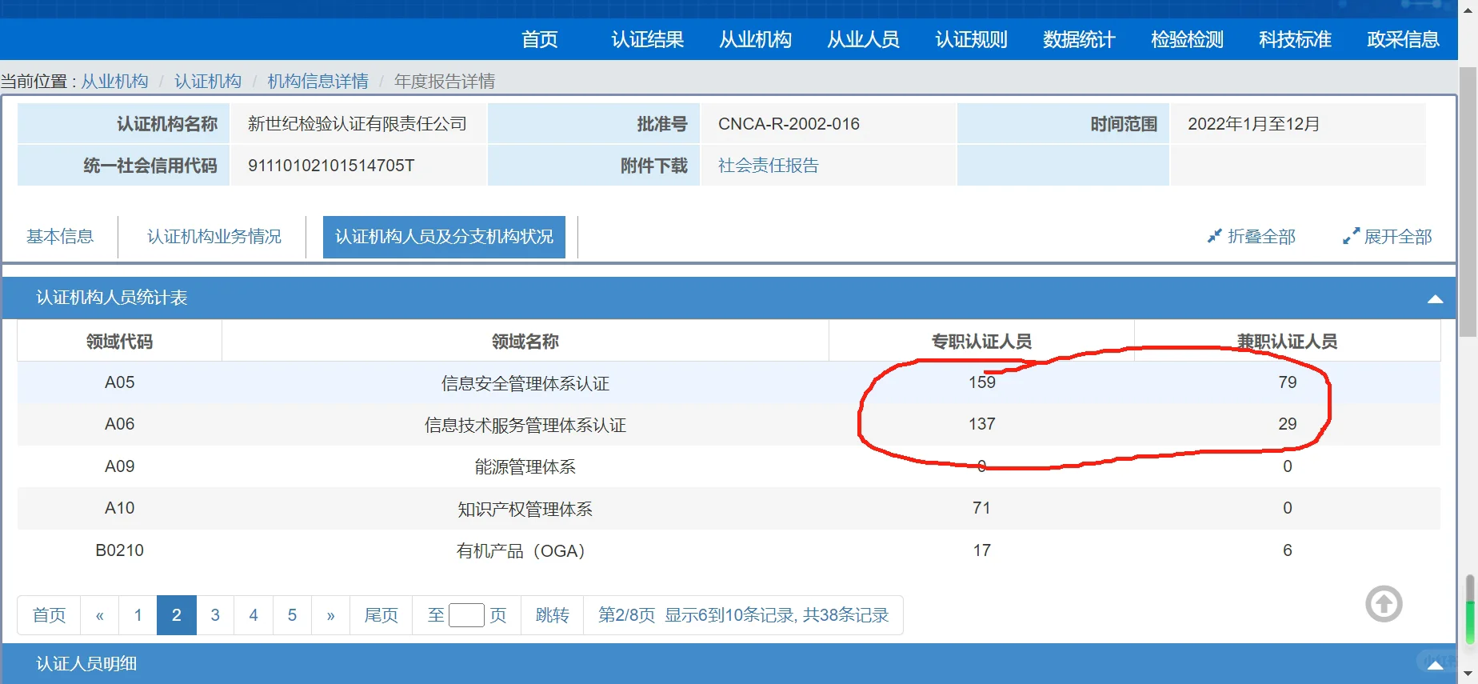
Task: Click the expand-all (展开全部) icon
Action: pyautogui.click(x=1351, y=236)
